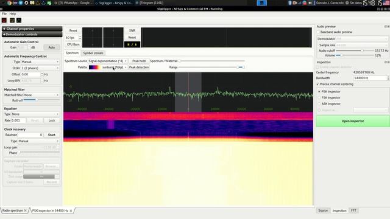This screenshot has height=219, width=390.
Task: Open Chrome from the top panel launcher
Action: tap(9, 3)
